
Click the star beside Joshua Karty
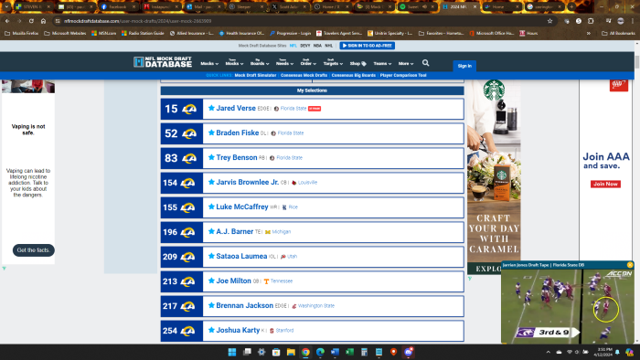211,330
